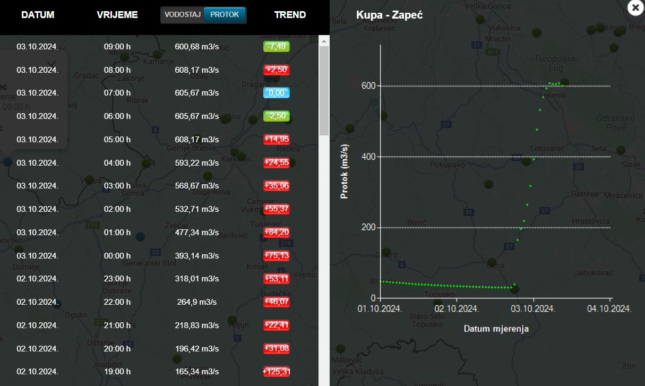The image size is (645, 386).
Task: Click the 600,68 m3/s flow value
Action: (197, 47)
